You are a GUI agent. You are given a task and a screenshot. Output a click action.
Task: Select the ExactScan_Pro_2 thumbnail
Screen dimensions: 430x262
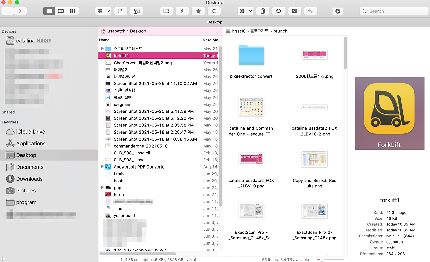pos(314,211)
